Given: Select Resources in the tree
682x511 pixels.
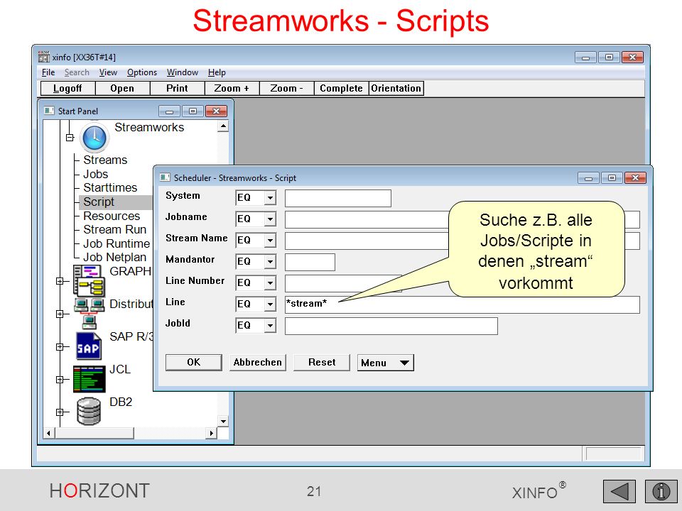Looking at the screenshot, I should [112, 216].
